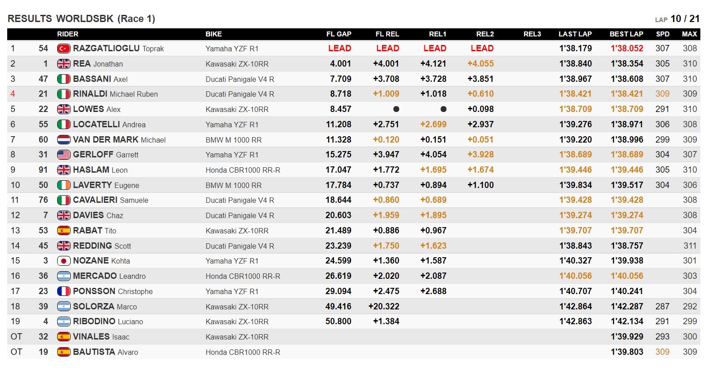Click the LAP 10 / 21 indicator

677,19
